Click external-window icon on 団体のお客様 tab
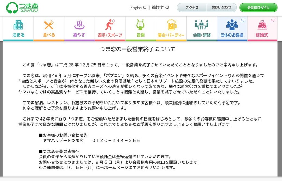Image resolution: width=282 pixels, height=181 pixels. tap(242, 20)
